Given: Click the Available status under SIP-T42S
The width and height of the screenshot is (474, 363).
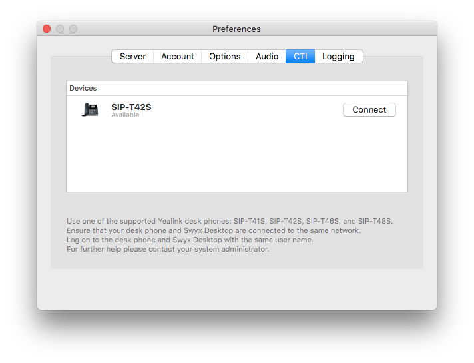Looking at the screenshot, I should pos(125,115).
